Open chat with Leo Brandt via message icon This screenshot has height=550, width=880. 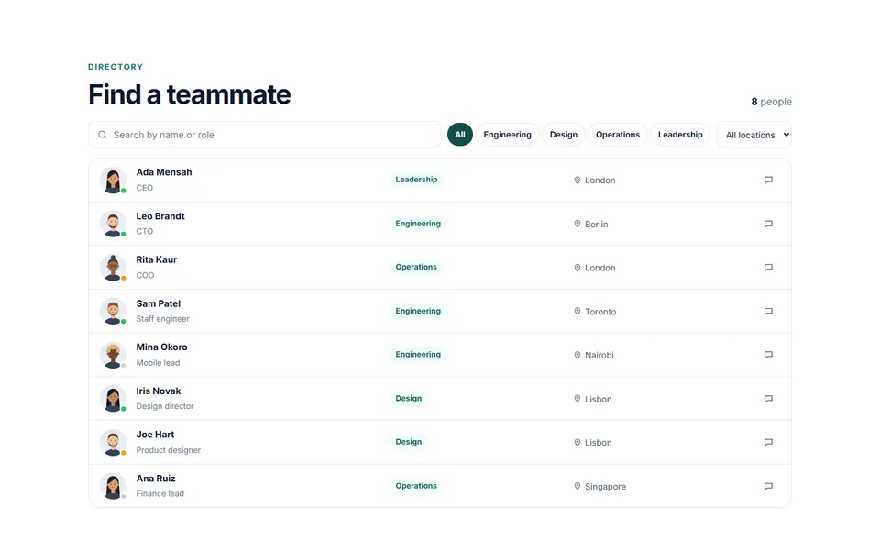pos(768,224)
